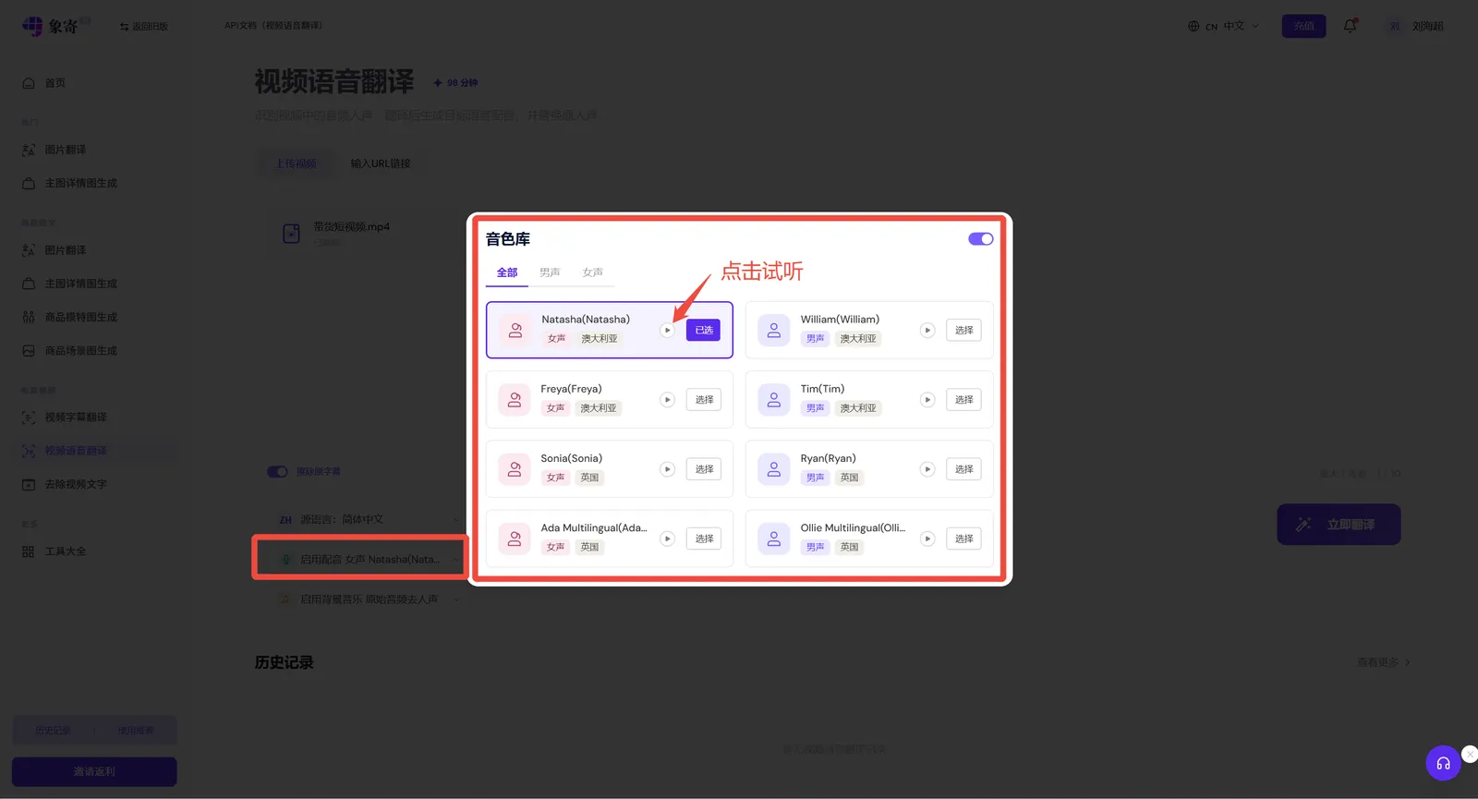The height and width of the screenshot is (799, 1478).
Task: Play the Ollie Multilingual voice sample
Action: (x=927, y=539)
